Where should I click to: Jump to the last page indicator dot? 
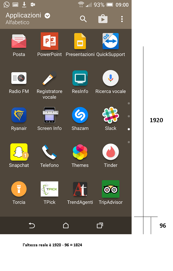click(x=129, y=142)
